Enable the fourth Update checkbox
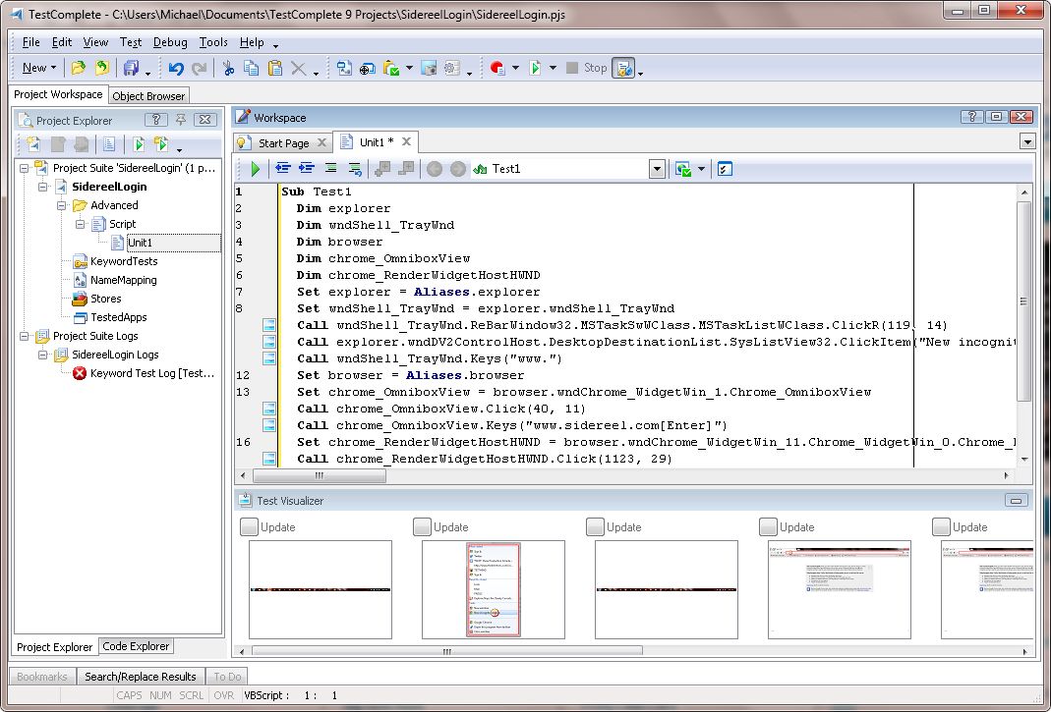This screenshot has width=1051, height=712. click(768, 527)
